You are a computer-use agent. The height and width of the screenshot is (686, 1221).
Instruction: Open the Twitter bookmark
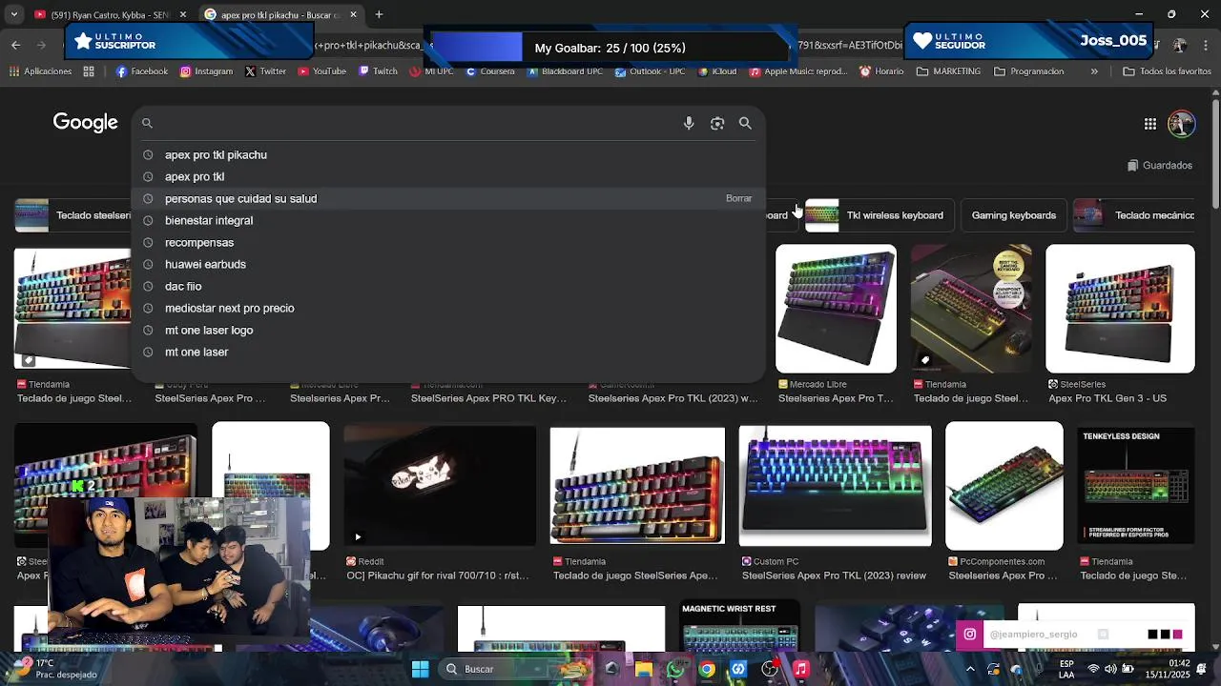tap(265, 71)
